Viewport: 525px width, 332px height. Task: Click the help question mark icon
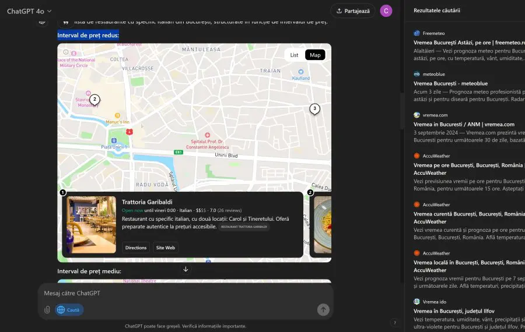click(x=395, y=323)
